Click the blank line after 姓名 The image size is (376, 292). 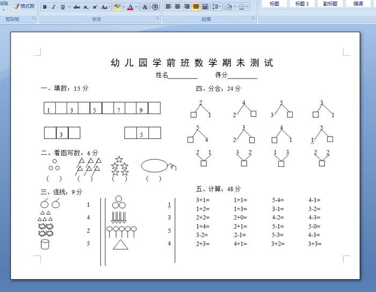tap(183, 76)
